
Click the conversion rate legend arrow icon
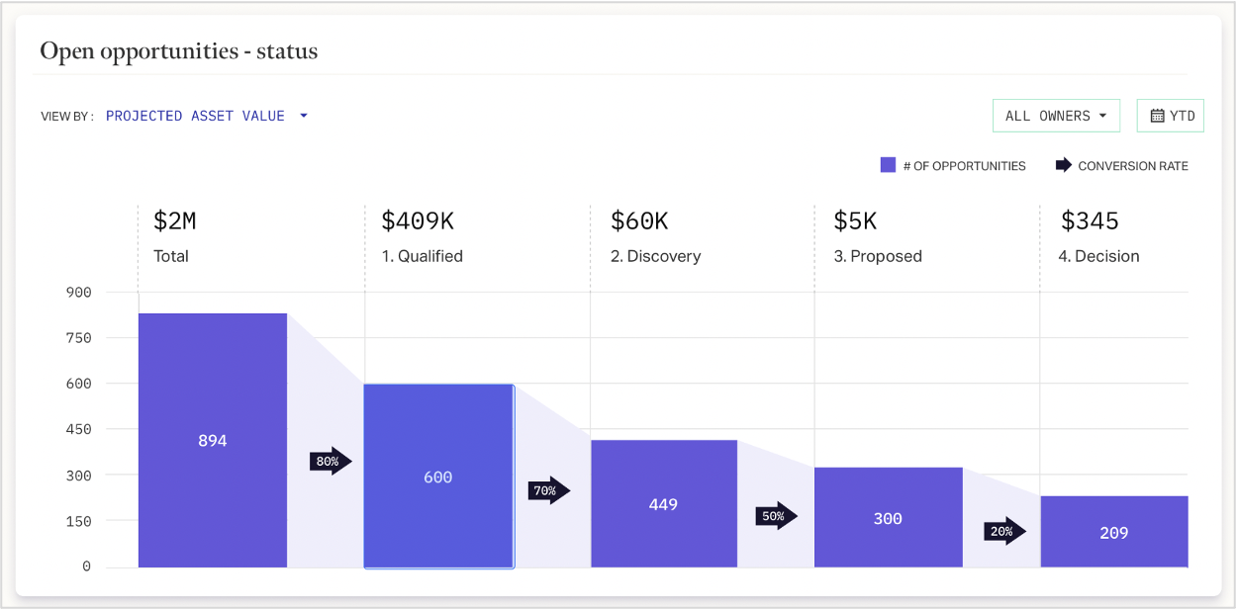tap(1063, 165)
